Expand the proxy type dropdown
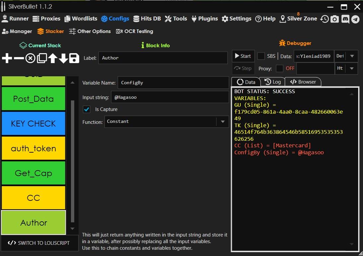 (x=352, y=68)
